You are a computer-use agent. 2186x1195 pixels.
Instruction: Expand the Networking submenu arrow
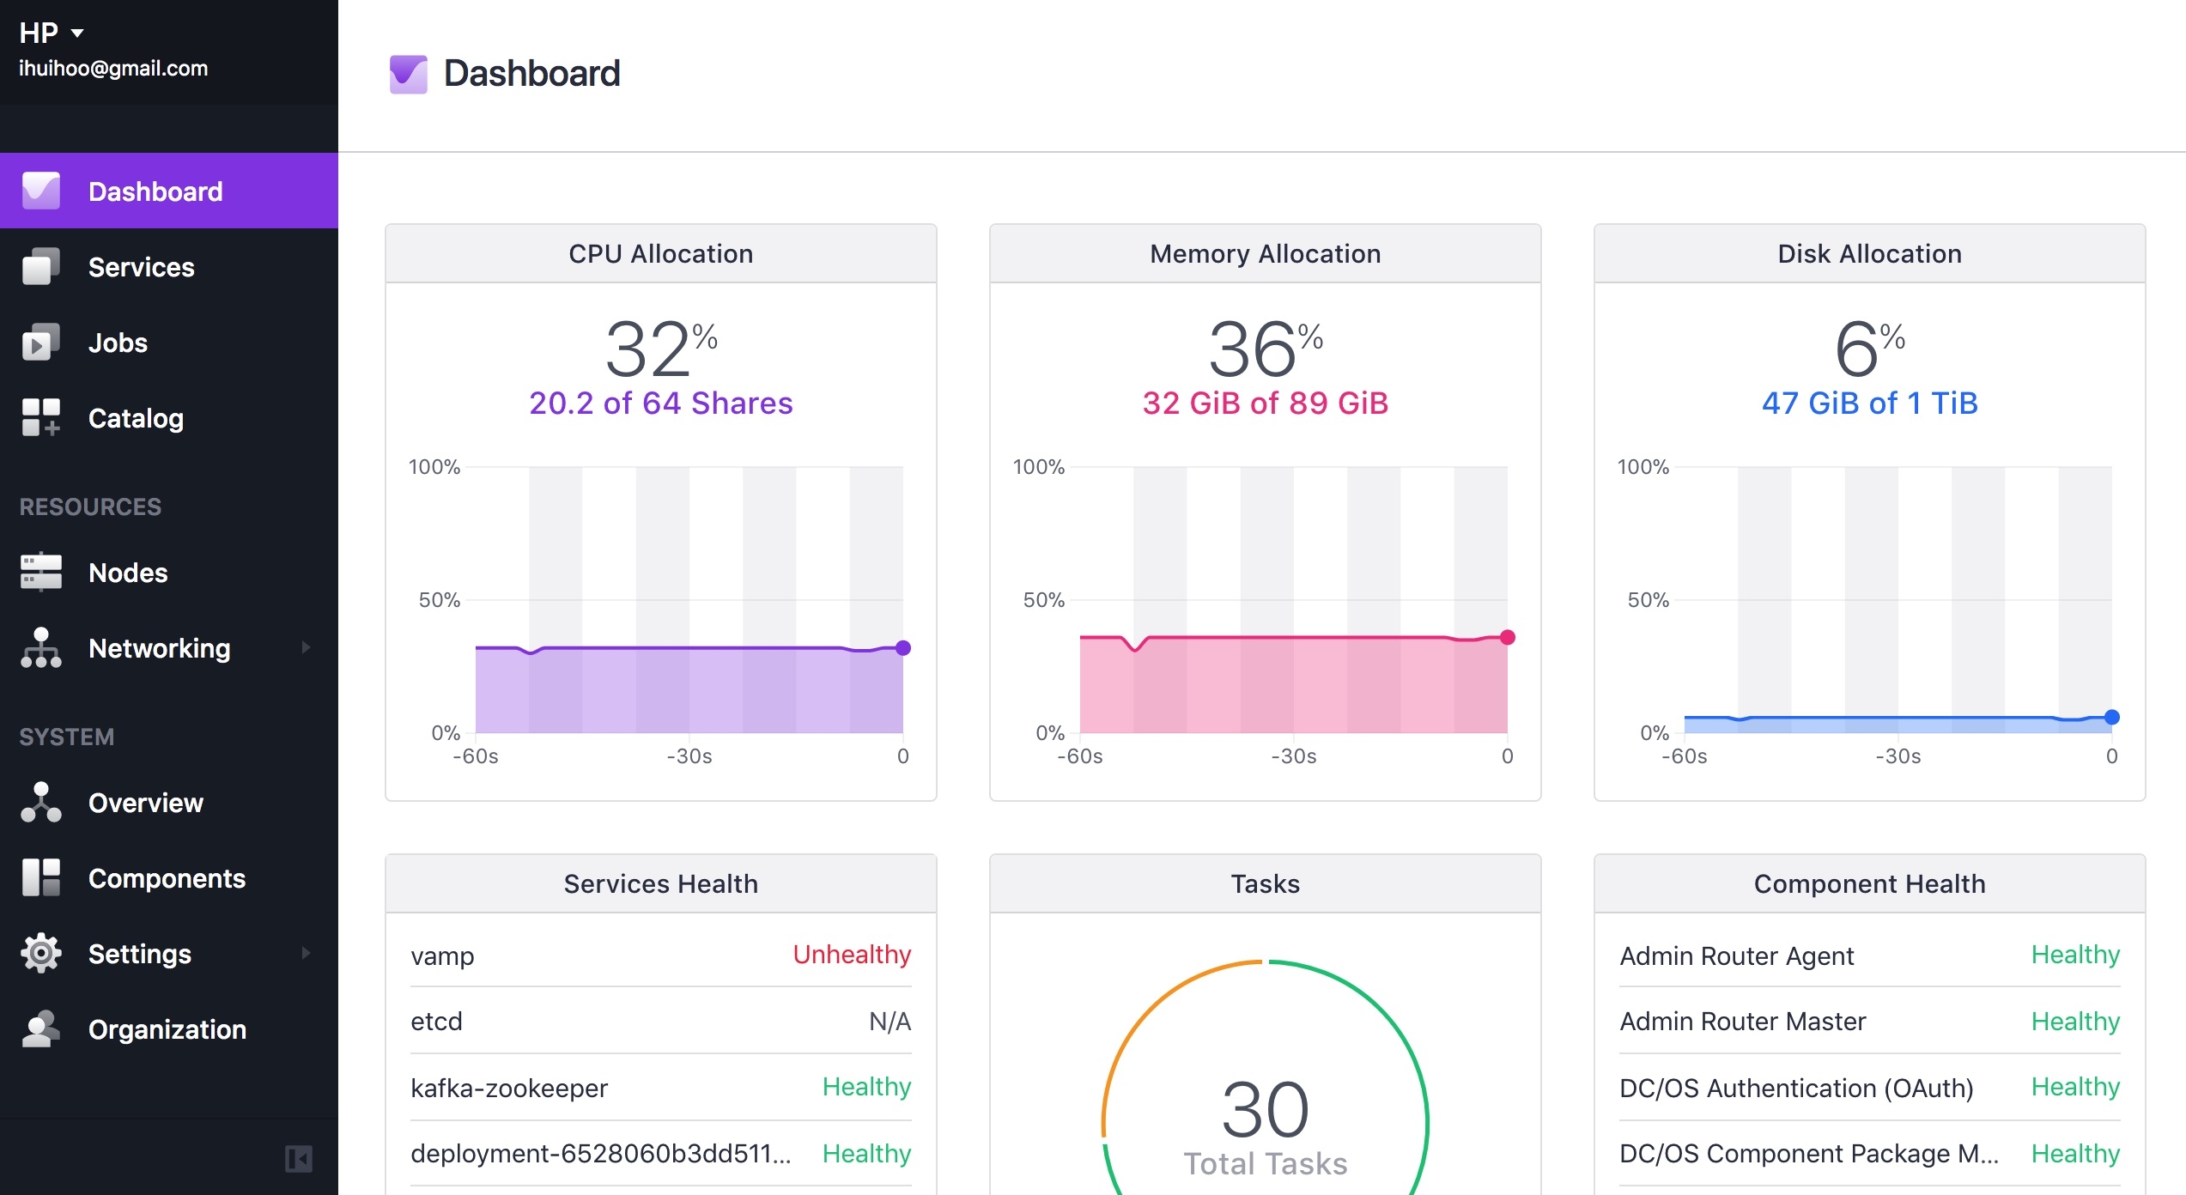coord(306,647)
